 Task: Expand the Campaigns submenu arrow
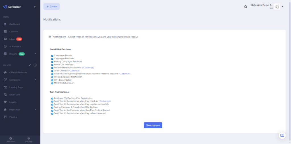36,80
